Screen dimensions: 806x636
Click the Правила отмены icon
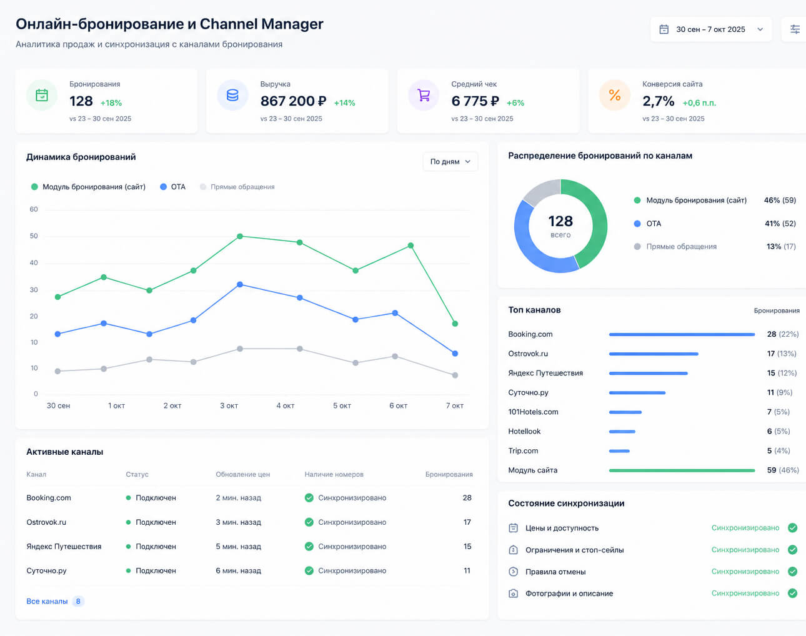point(513,572)
